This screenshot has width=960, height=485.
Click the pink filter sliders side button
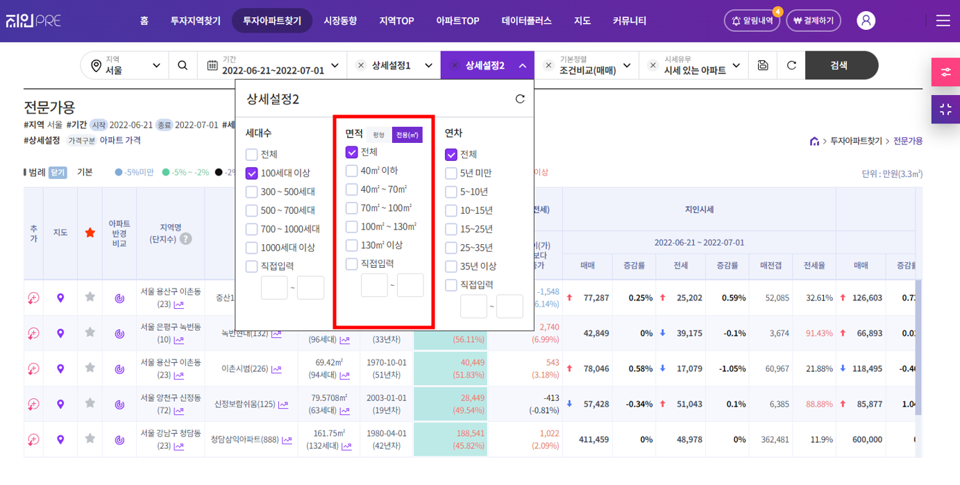point(945,72)
